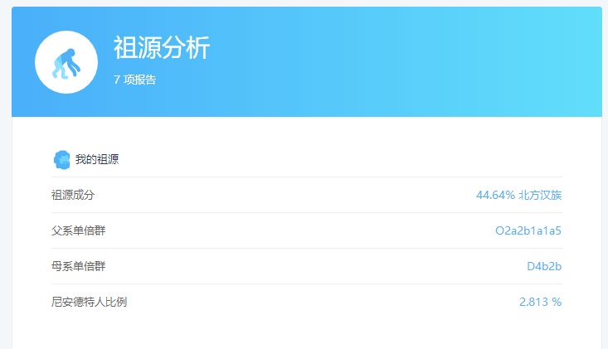Screen dimensions: 608x349
Task: Open maternal haplogroup D4b2b
Action: click(544, 266)
